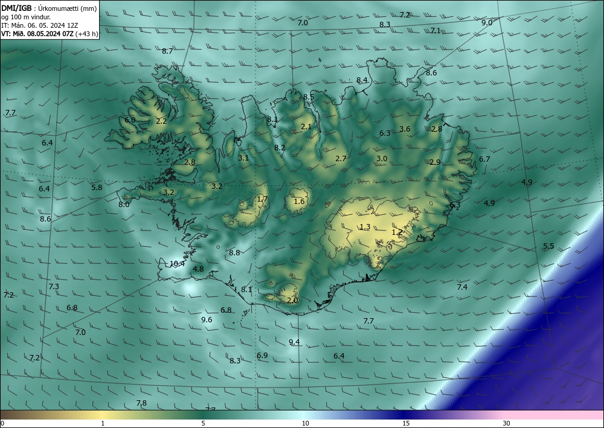Click the legend label 0
Viewport: 604px width, 428px height.
2,423
